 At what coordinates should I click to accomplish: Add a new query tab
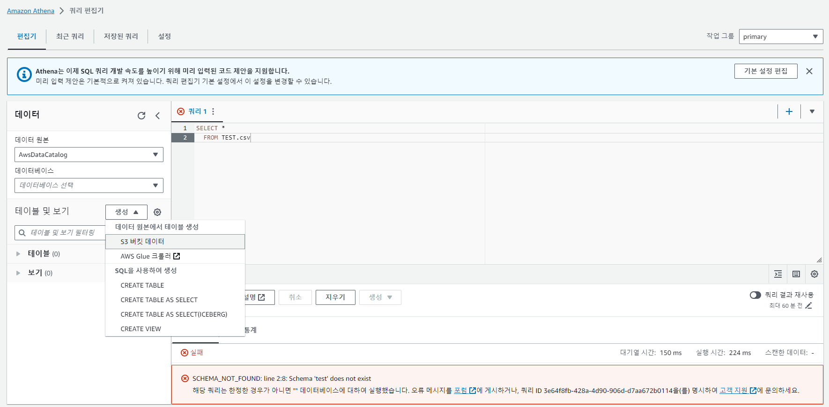tap(789, 111)
